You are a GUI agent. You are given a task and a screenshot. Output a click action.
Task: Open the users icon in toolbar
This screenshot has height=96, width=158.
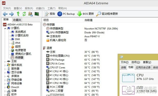(31, 14)
